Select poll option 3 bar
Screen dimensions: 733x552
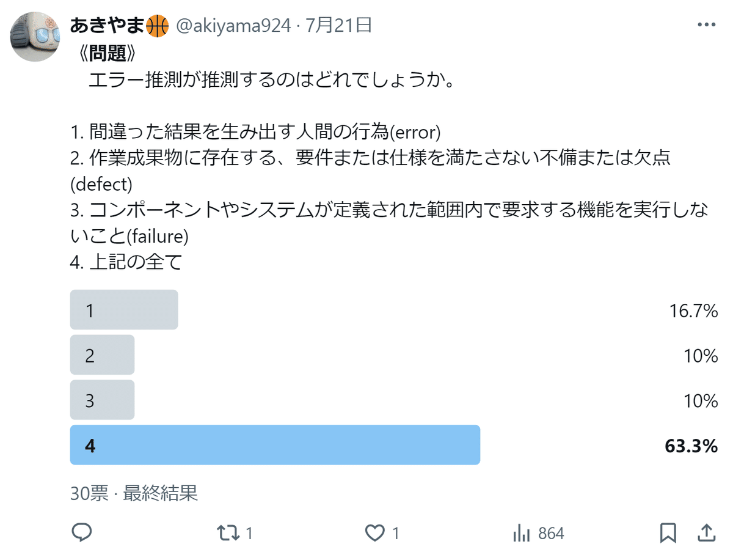pyautogui.click(x=102, y=400)
